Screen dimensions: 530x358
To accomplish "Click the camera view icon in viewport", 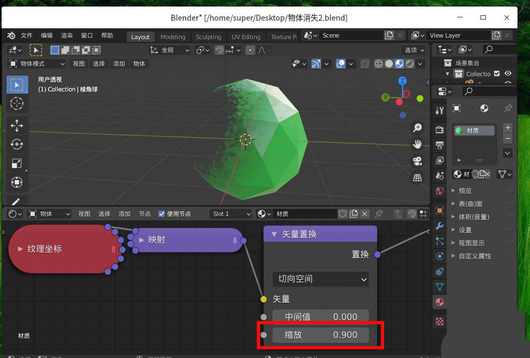I will coord(417,161).
